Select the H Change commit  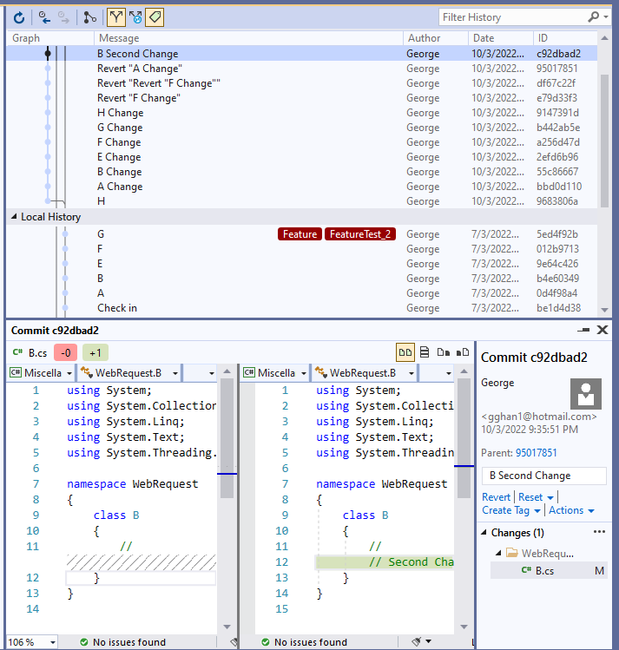point(302,113)
